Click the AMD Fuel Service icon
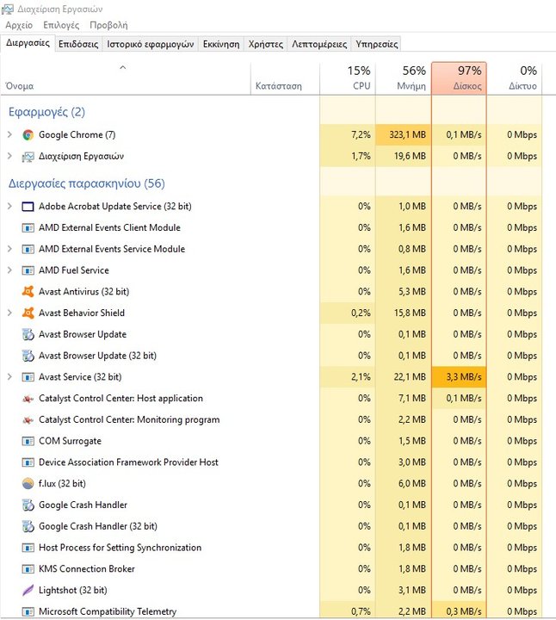The width and height of the screenshot is (556, 620). pyautogui.click(x=28, y=270)
